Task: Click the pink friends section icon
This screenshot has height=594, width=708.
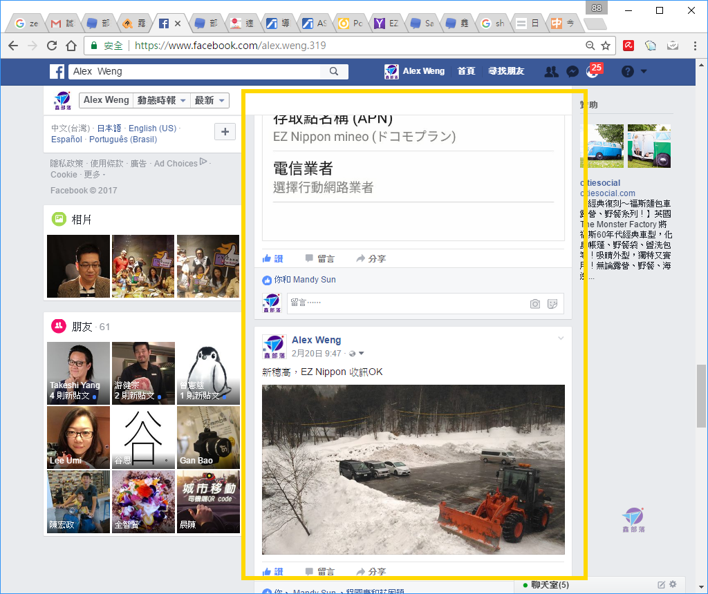Action: coord(59,326)
